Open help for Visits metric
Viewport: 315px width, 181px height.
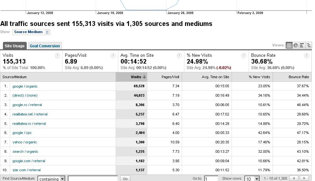point(58,56)
